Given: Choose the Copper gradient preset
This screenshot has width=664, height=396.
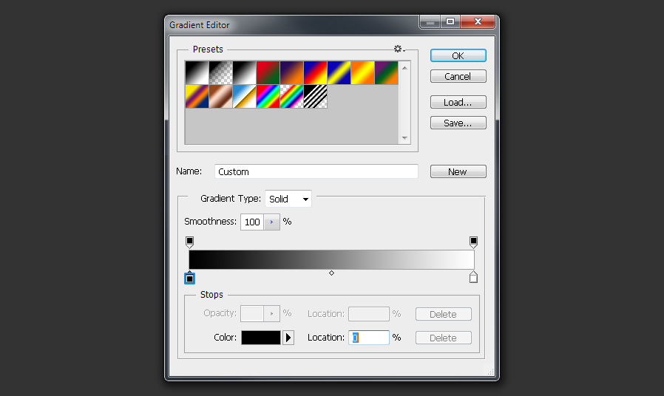Looking at the screenshot, I should (x=220, y=97).
